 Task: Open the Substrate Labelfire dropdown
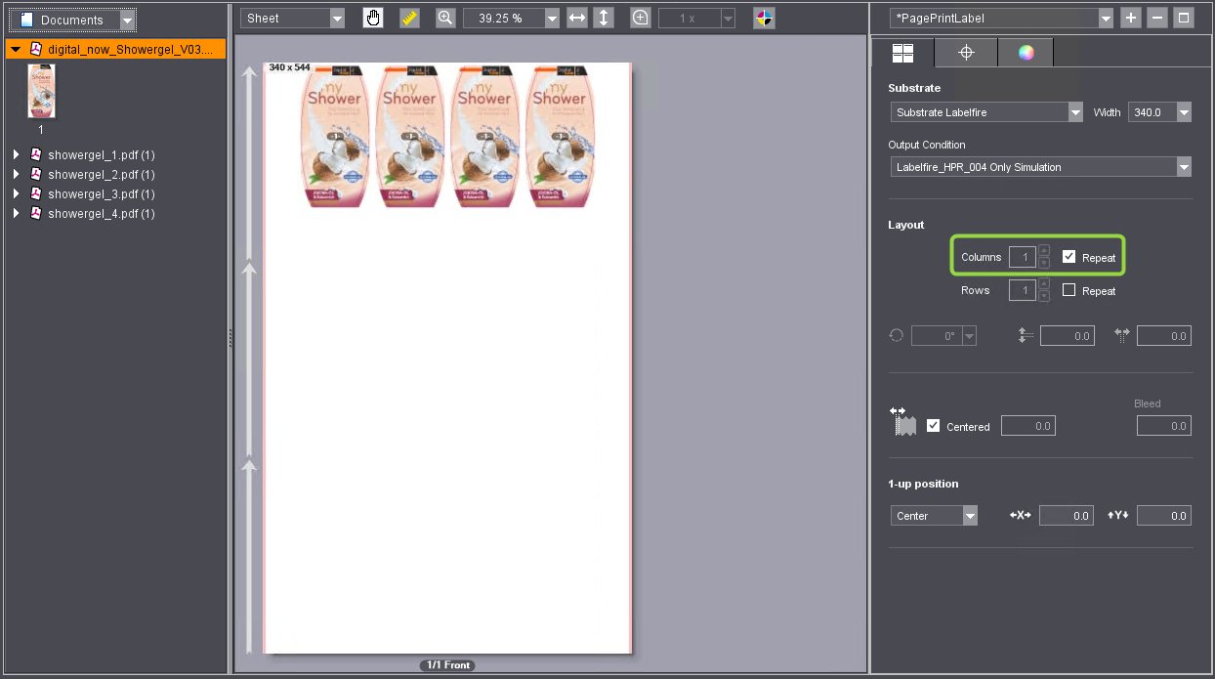coord(1074,111)
